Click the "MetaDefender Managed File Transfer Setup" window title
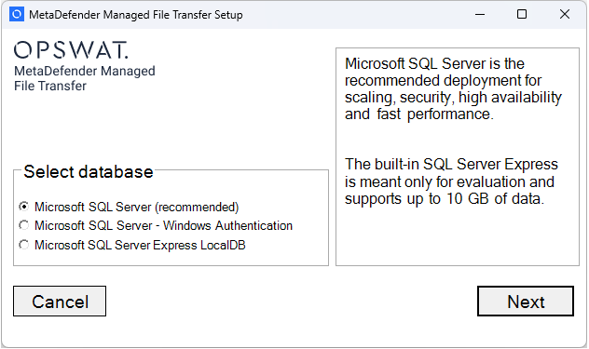The height and width of the screenshot is (349, 589). [136, 15]
